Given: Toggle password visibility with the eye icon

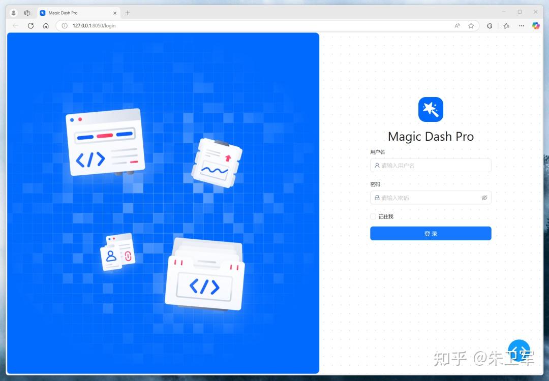Looking at the screenshot, I should (x=484, y=198).
